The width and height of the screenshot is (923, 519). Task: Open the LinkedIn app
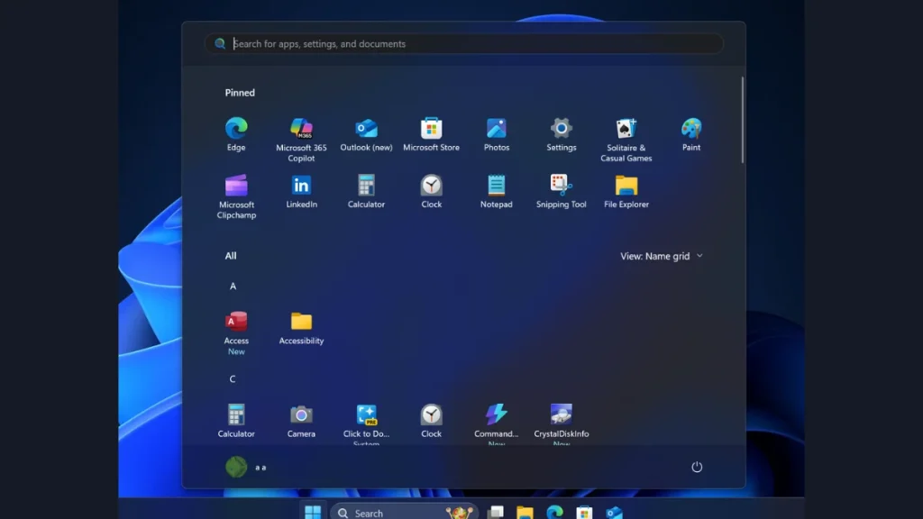click(x=301, y=192)
